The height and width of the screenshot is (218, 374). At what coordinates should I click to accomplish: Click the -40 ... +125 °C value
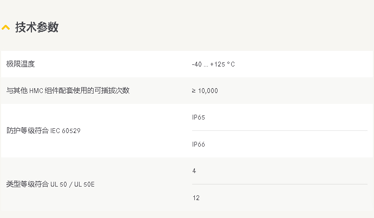[x=213, y=64]
